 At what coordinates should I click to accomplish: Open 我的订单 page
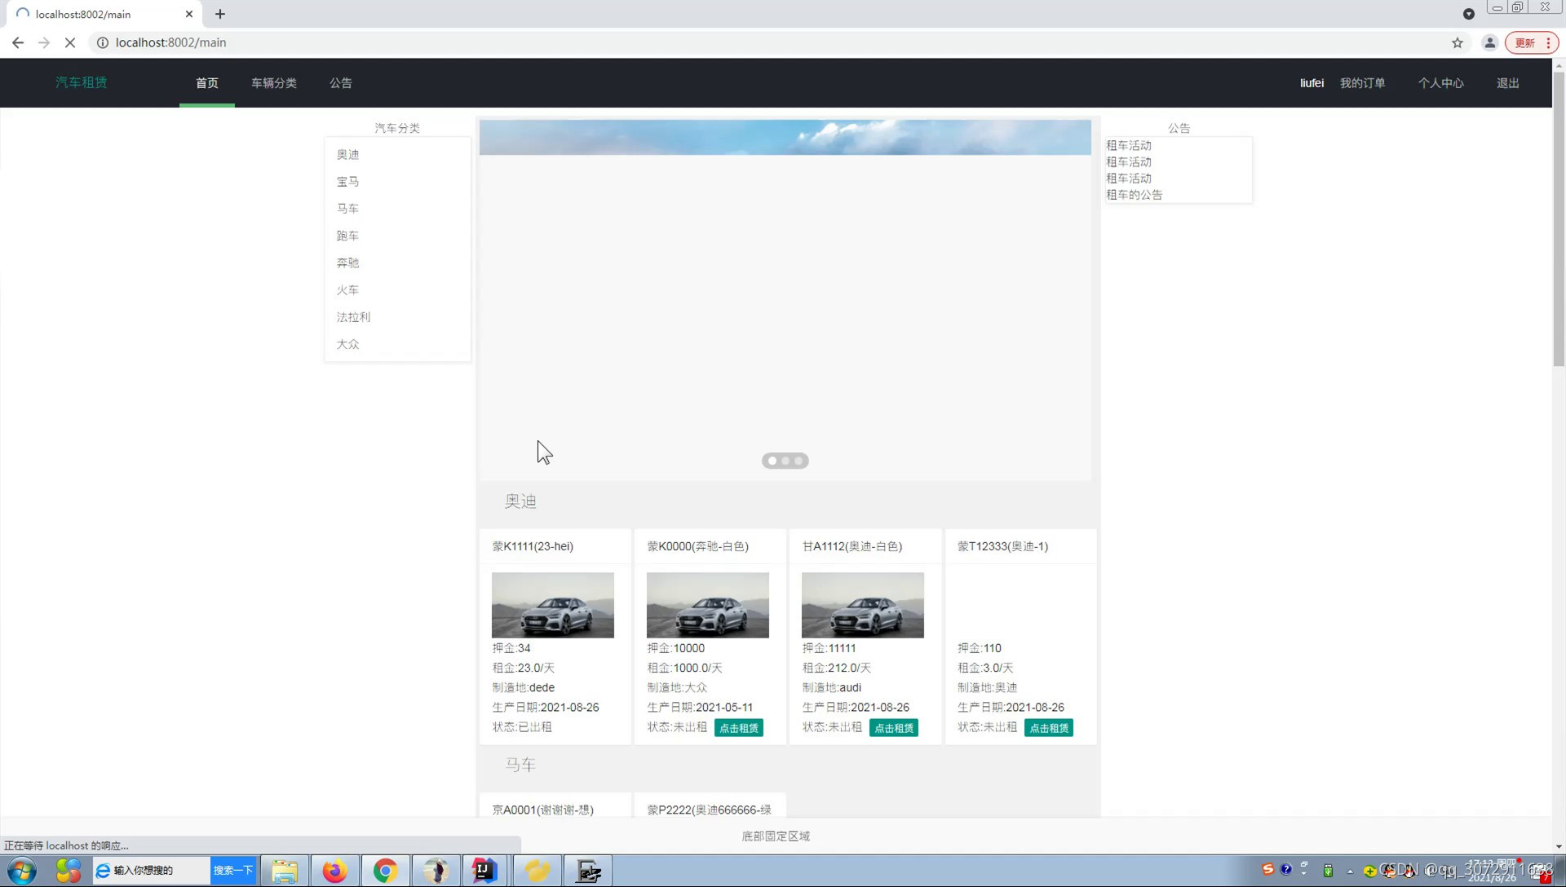pyautogui.click(x=1362, y=82)
